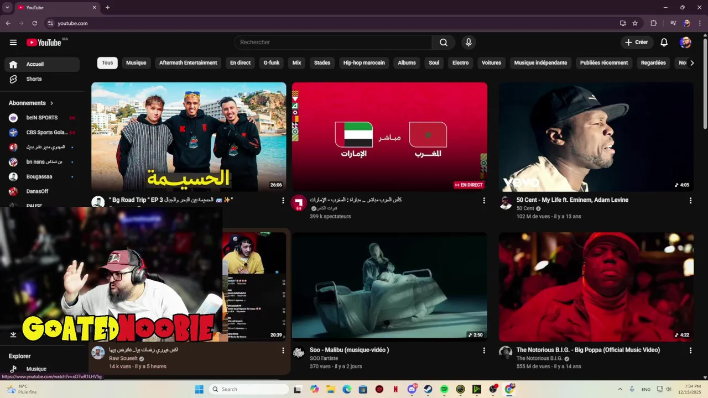The width and height of the screenshot is (708, 398).
Task: Reload the page with refresh icon
Action: tap(34, 23)
